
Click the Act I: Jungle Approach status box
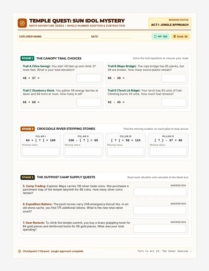point(170,23)
